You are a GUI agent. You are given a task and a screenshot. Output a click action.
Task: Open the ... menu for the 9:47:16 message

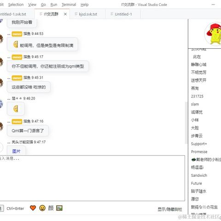click(9, 122)
